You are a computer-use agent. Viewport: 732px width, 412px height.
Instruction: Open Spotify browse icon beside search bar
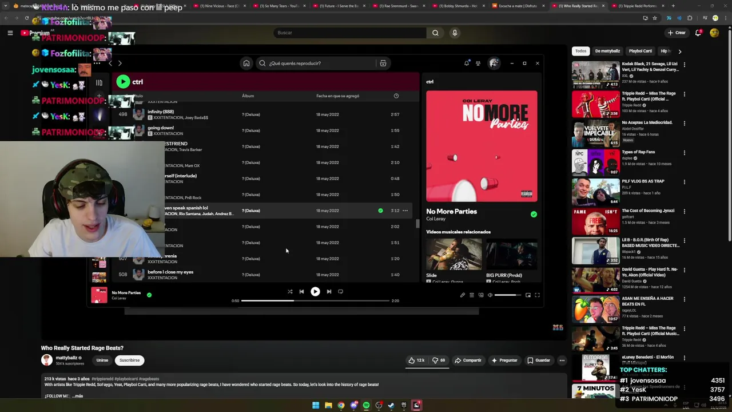[383, 64]
